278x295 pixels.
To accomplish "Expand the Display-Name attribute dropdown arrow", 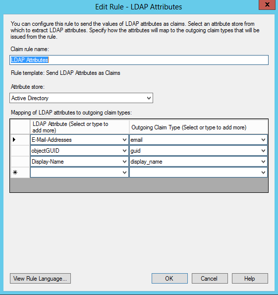I will coord(124,162).
